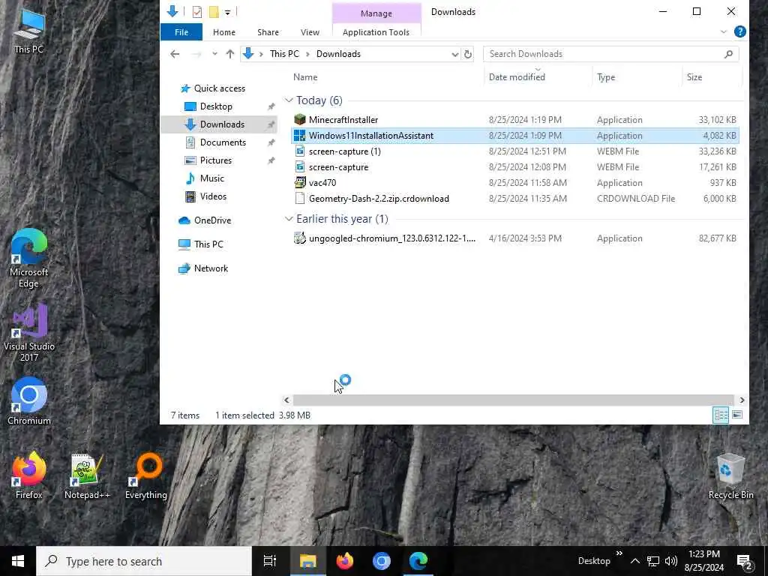Screen dimensions: 768x576
Task: Click the Search Downloads field
Action: (x=610, y=54)
